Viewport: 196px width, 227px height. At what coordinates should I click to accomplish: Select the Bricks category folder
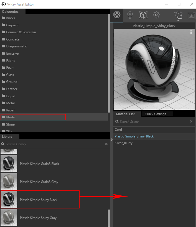point(54,18)
